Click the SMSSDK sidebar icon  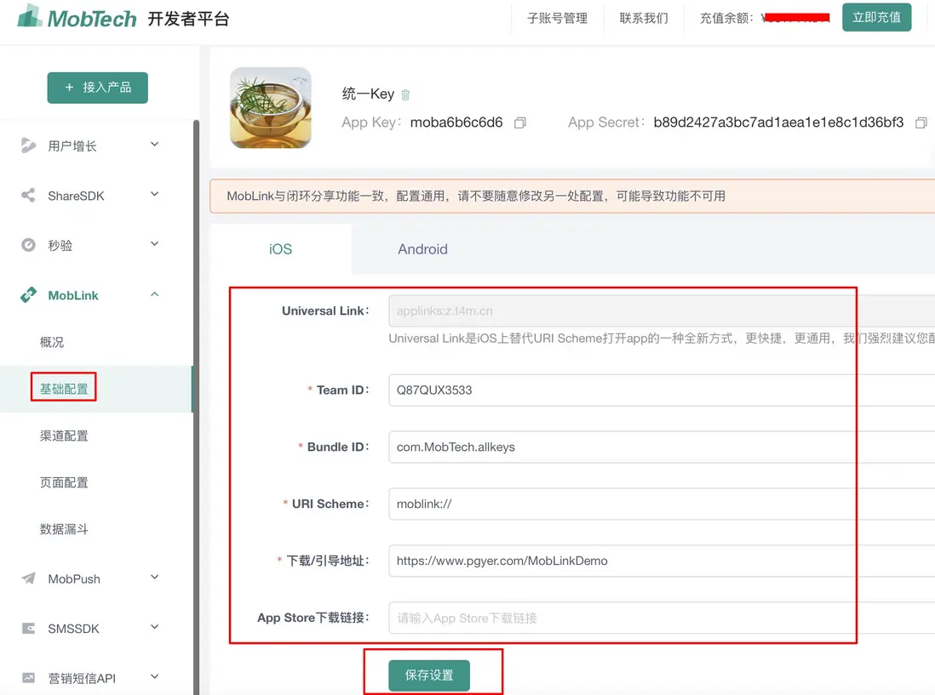(28, 629)
